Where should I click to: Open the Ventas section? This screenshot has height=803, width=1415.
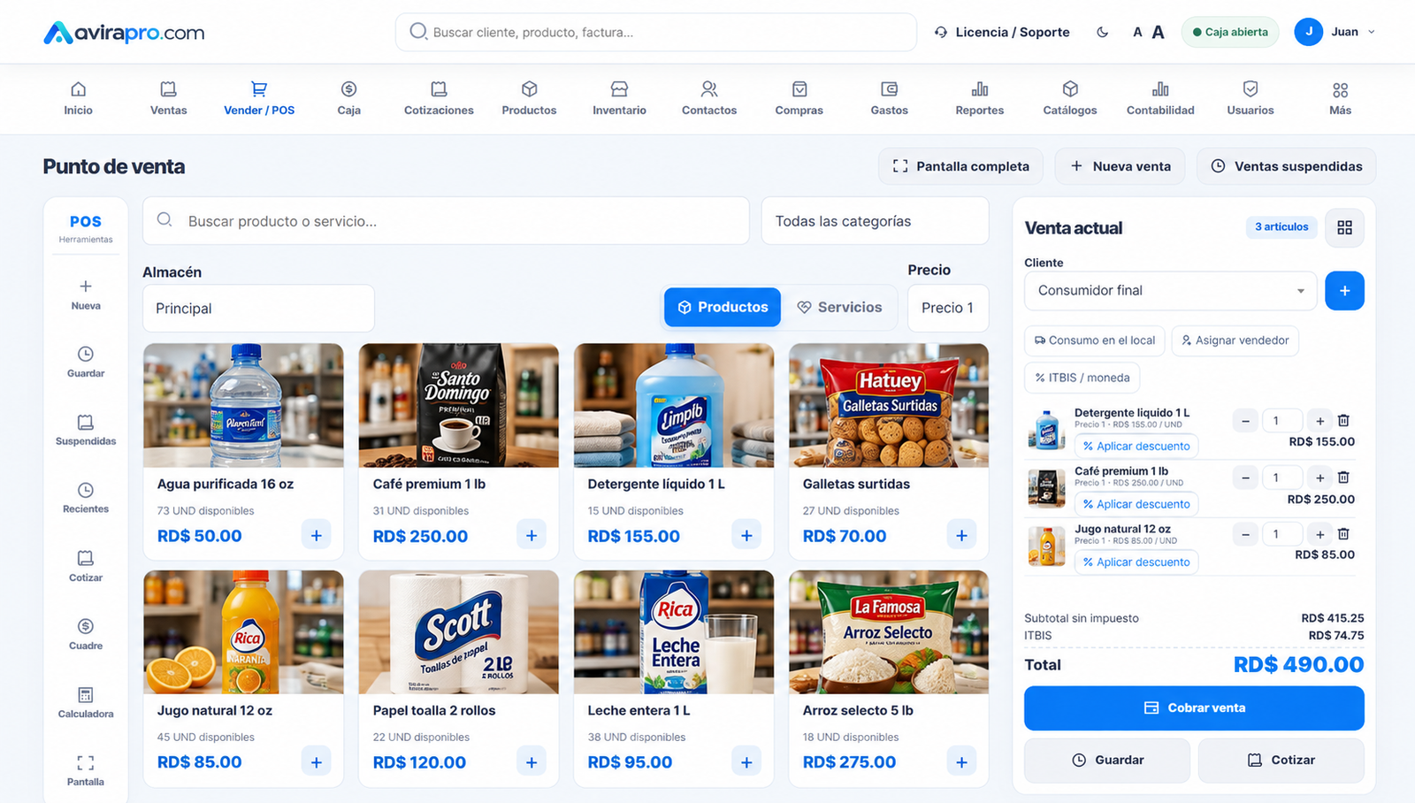(x=168, y=98)
